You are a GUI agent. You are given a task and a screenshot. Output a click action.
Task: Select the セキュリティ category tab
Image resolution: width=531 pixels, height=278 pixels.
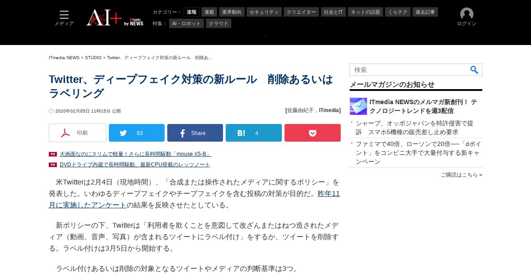264,12
